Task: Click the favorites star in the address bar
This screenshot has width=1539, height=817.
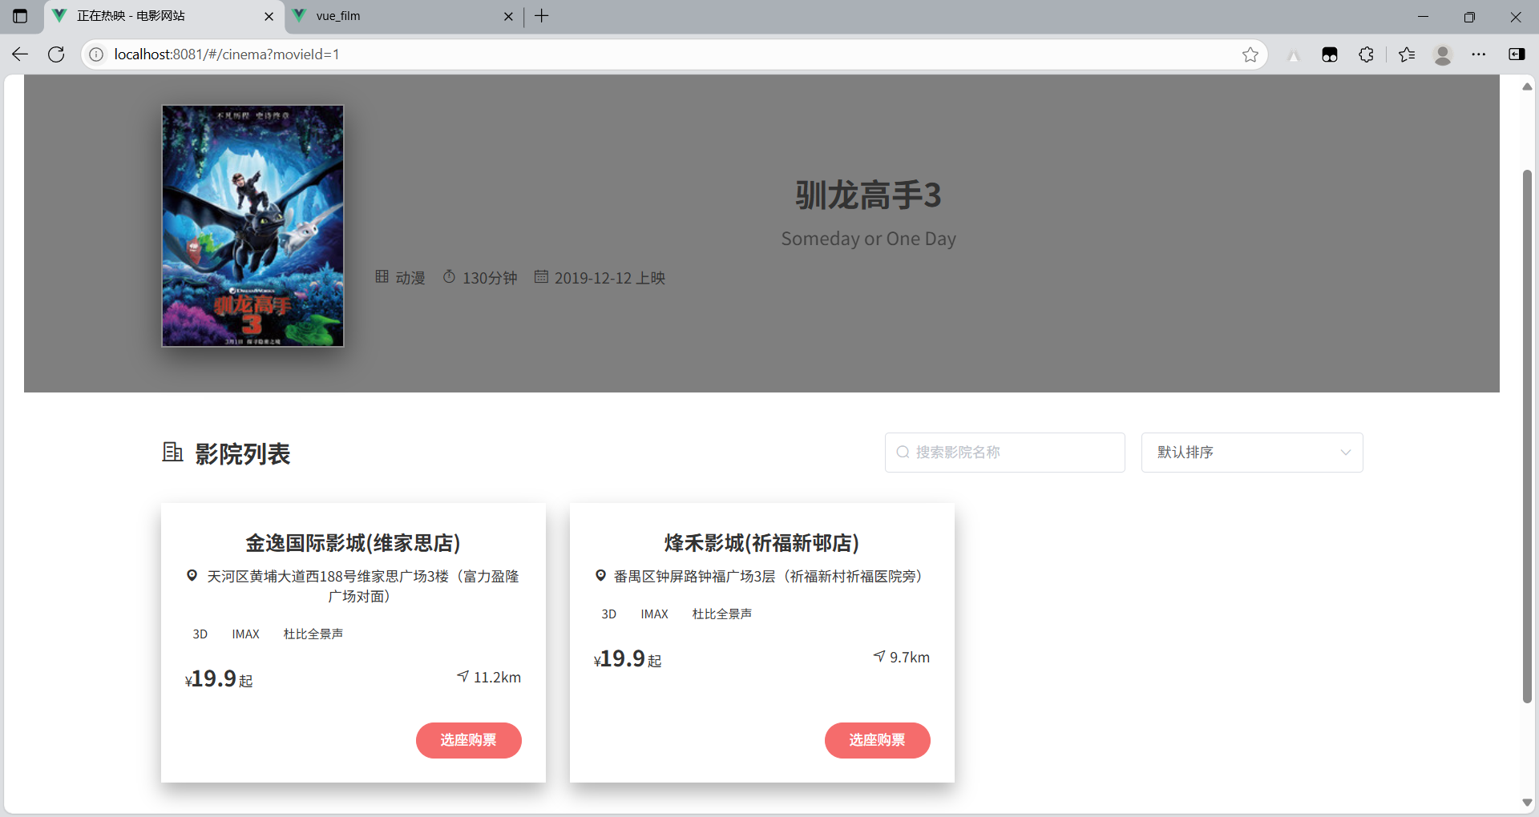Action: pos(1251,54)
